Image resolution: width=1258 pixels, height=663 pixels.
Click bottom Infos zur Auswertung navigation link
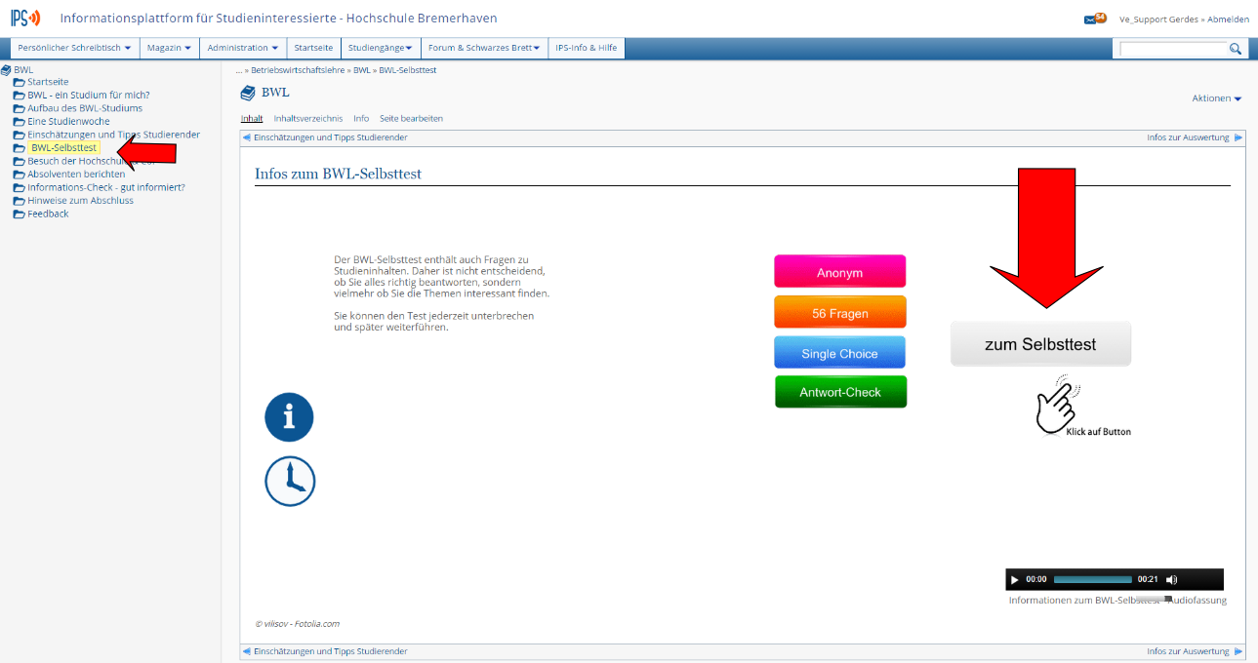coord(1188,651)
